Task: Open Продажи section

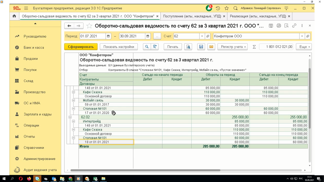Action: tap(31, 59)
